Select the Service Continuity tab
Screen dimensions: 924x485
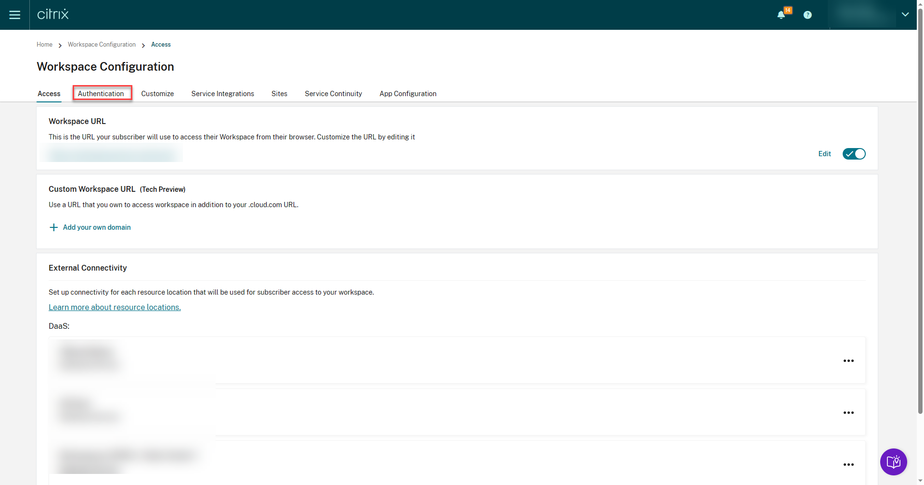pos(334,94)
